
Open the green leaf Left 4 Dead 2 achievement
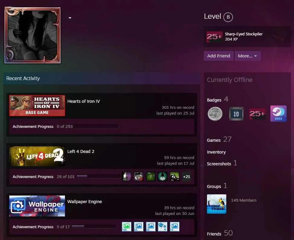(x=150, y=177)
